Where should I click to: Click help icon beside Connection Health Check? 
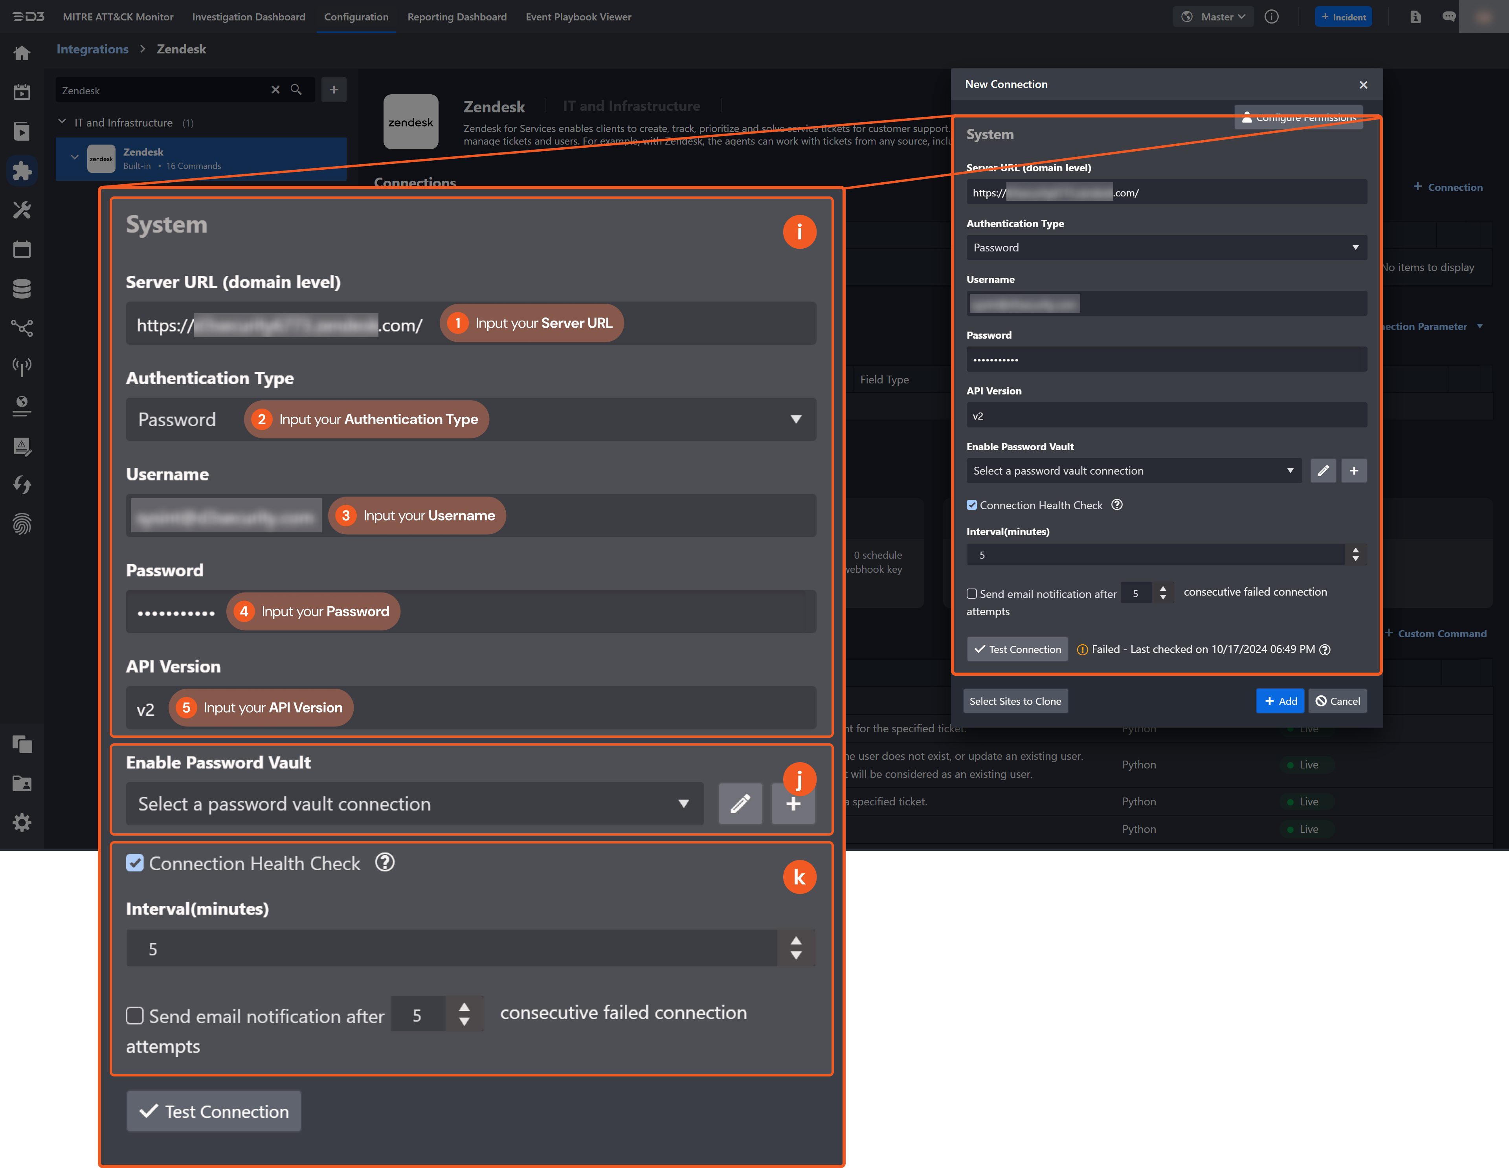[1116, 505]
